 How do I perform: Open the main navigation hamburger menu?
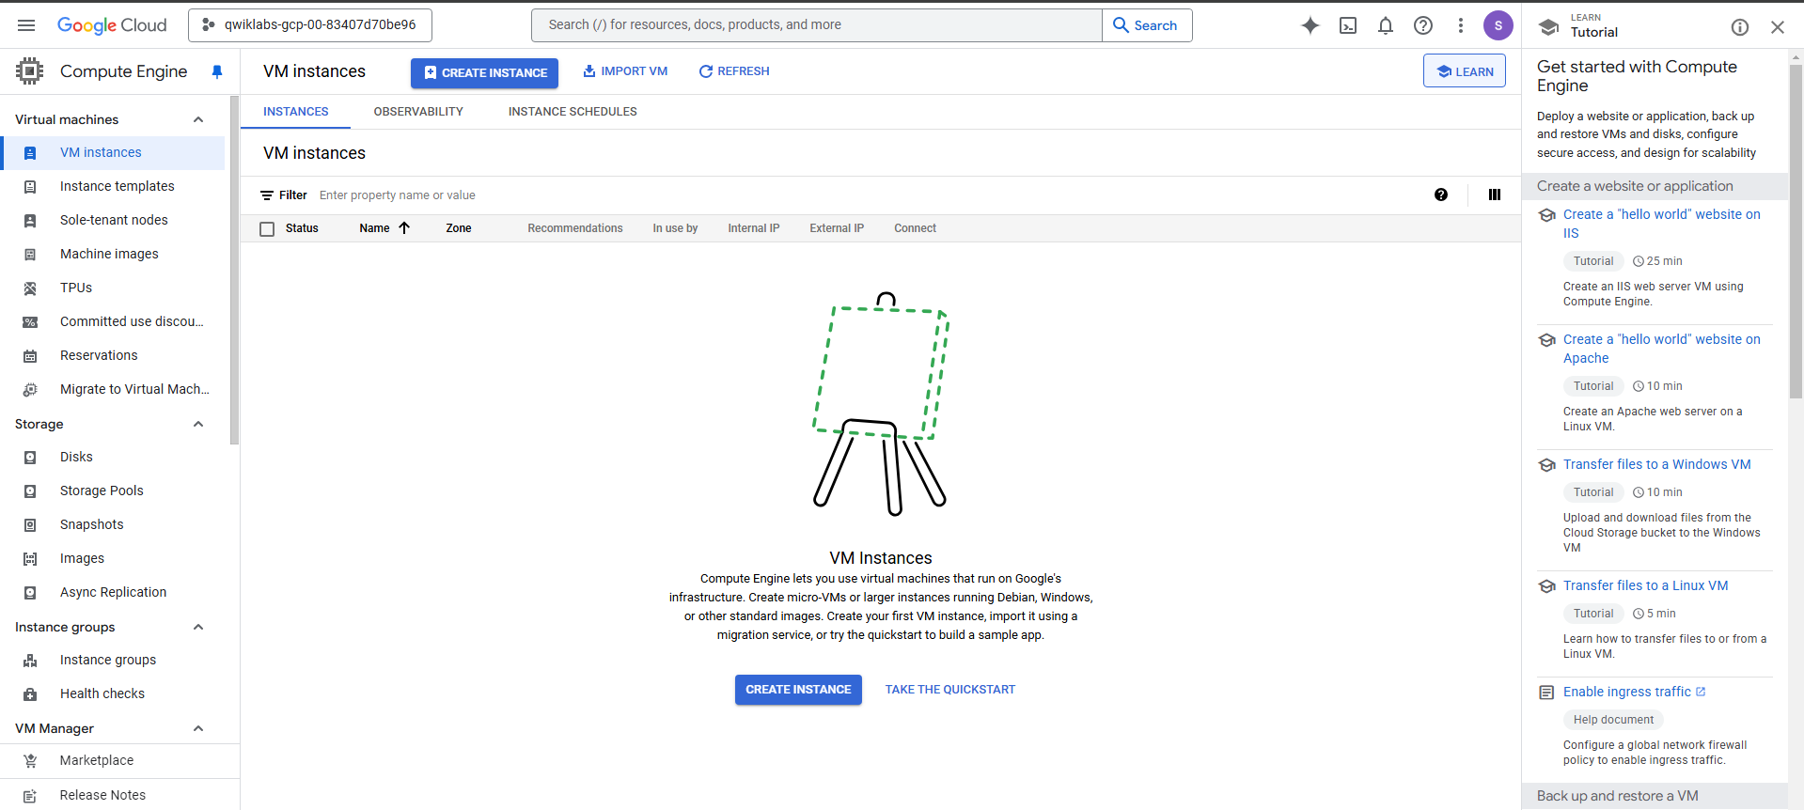coord(26,25)
